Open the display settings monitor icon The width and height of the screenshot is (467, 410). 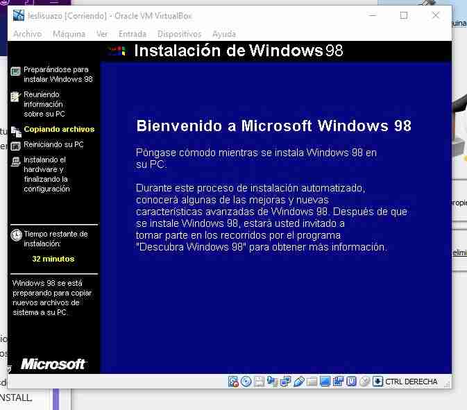click(x=325, y=382)
